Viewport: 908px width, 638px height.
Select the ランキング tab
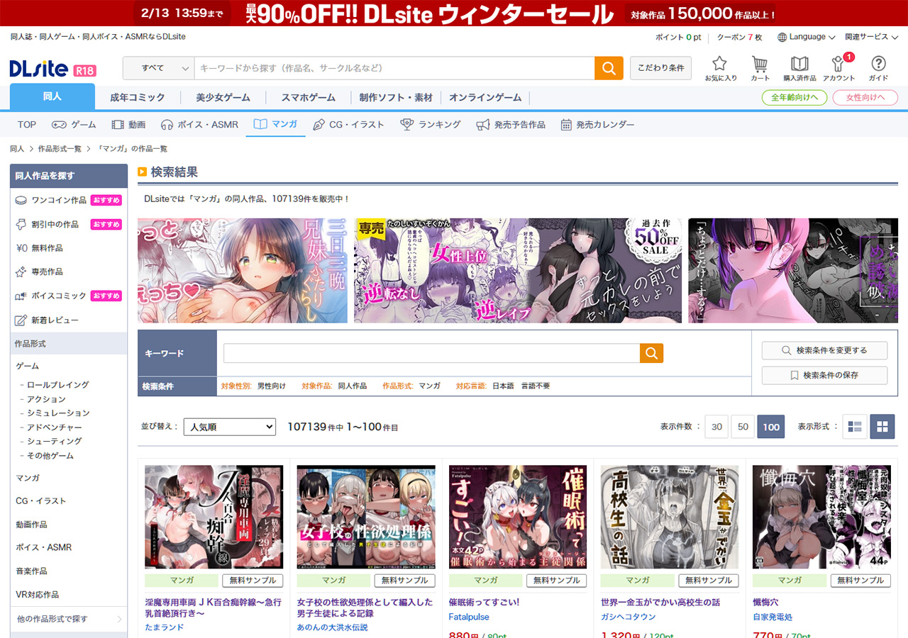point(431,125)
